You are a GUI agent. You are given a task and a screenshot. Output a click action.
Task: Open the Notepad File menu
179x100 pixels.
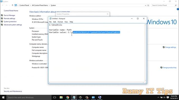pyautogui.click(x=50, y=22)
